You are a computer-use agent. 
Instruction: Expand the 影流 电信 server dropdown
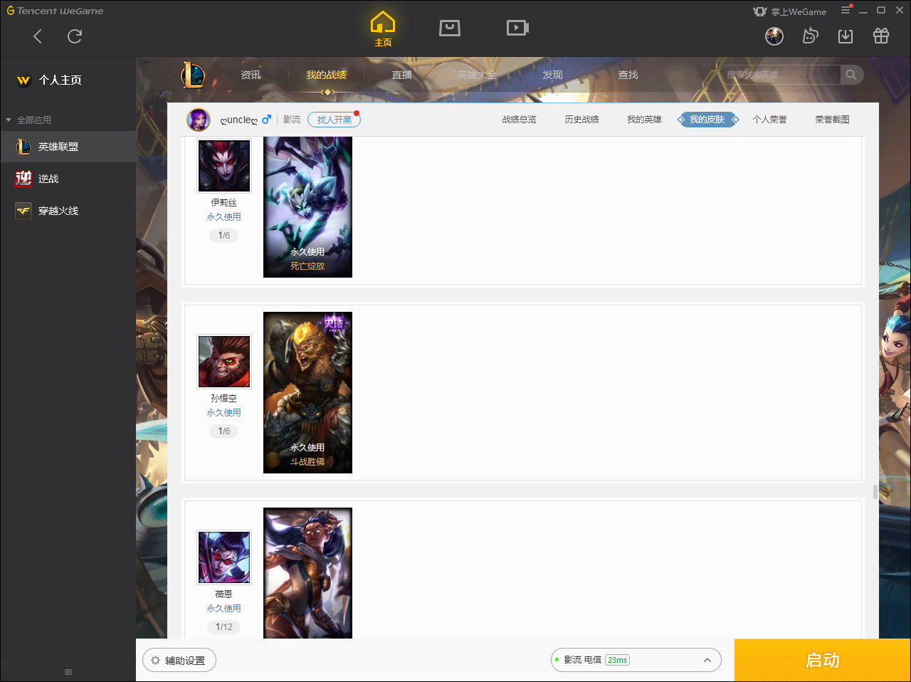click(x=636, y=660)
